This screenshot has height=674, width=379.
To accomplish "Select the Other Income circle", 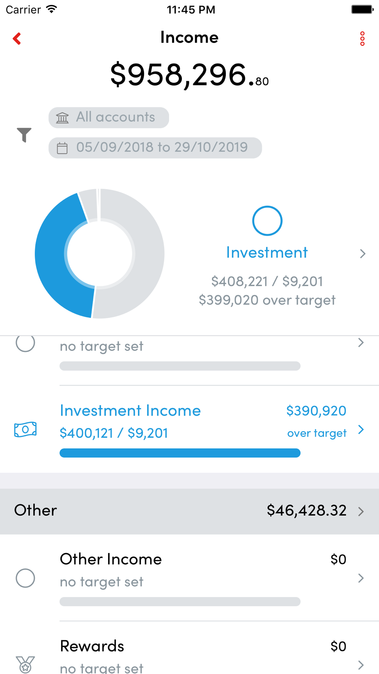I will pos(25,578).
